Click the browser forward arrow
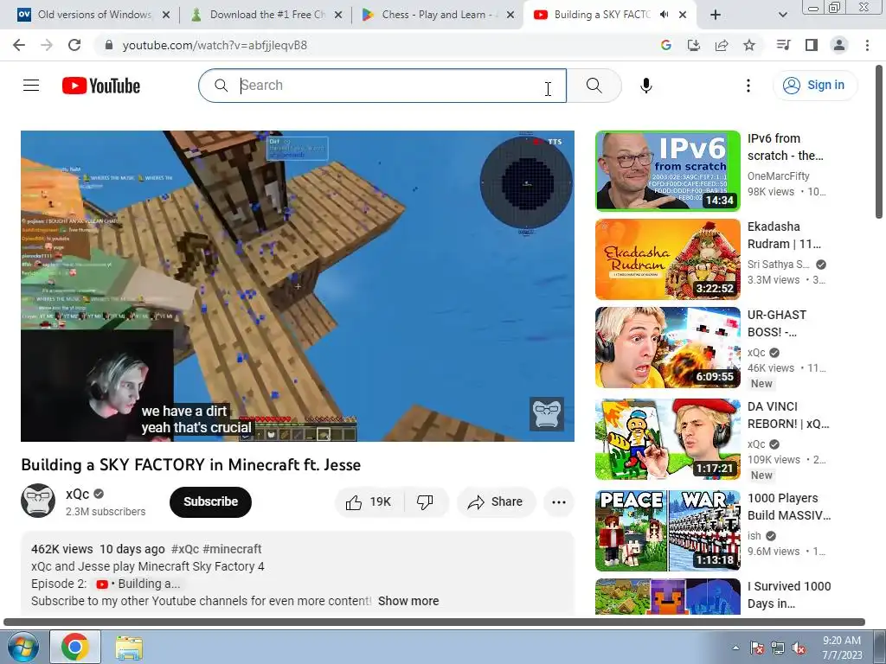This screenshot has width=886, height=664. pyautogui.click(x=47, y=45)
